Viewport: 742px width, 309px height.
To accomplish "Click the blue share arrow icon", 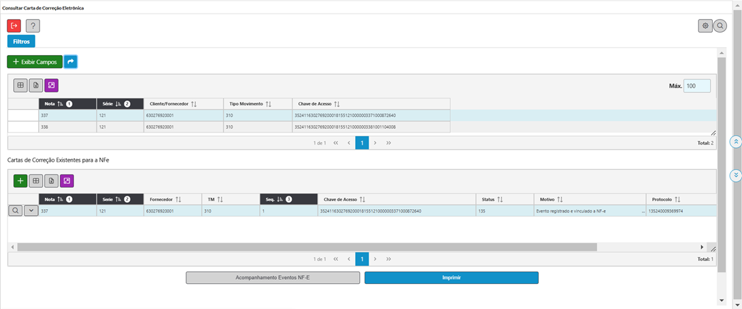I will (x=71, y=62).
